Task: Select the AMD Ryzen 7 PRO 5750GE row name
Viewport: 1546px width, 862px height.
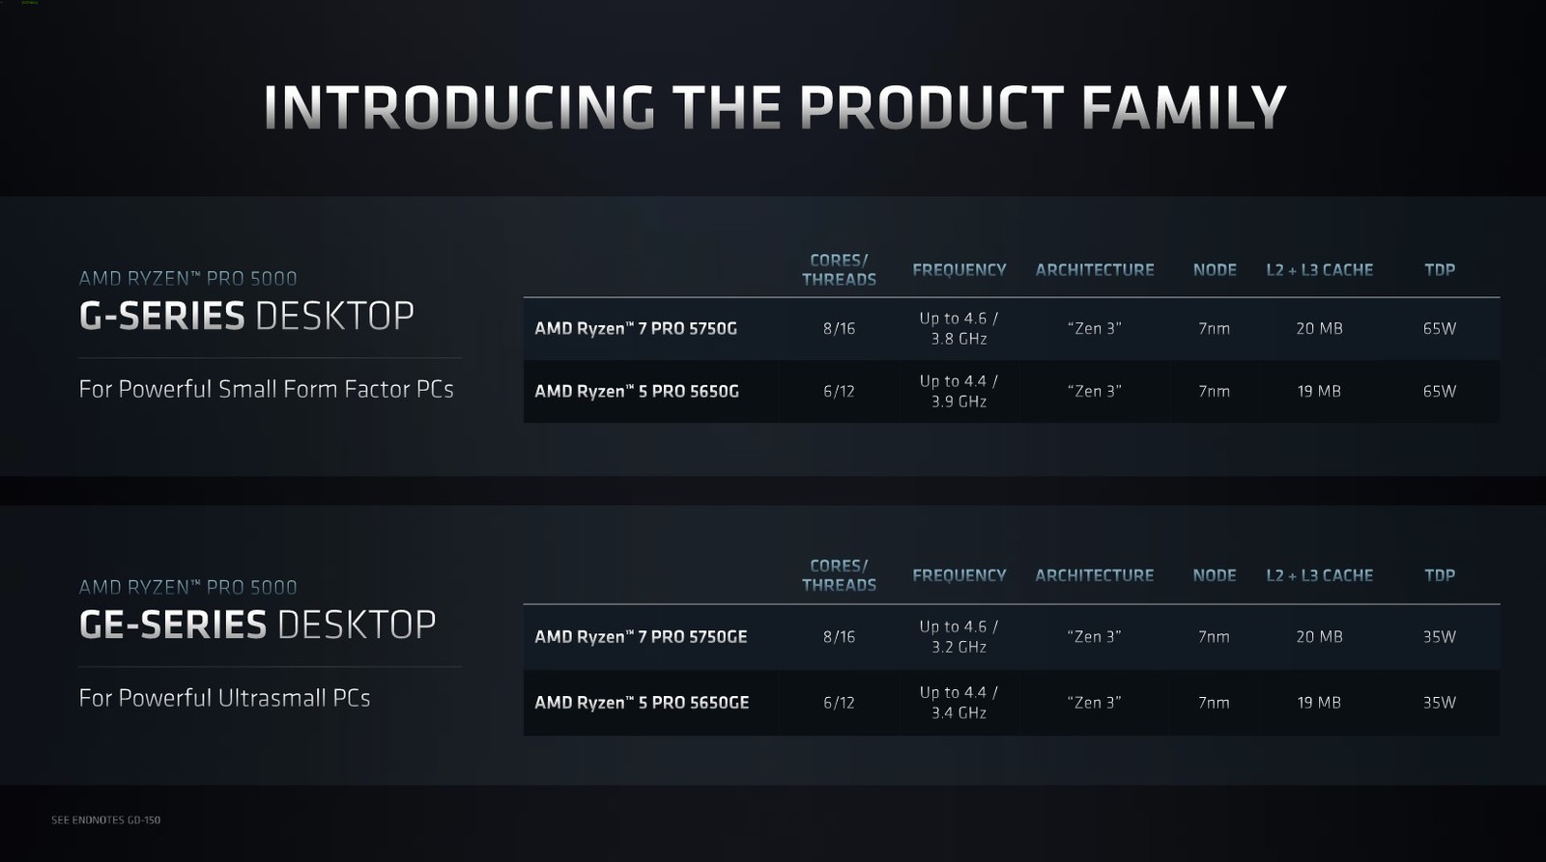Action: [641, 637]
